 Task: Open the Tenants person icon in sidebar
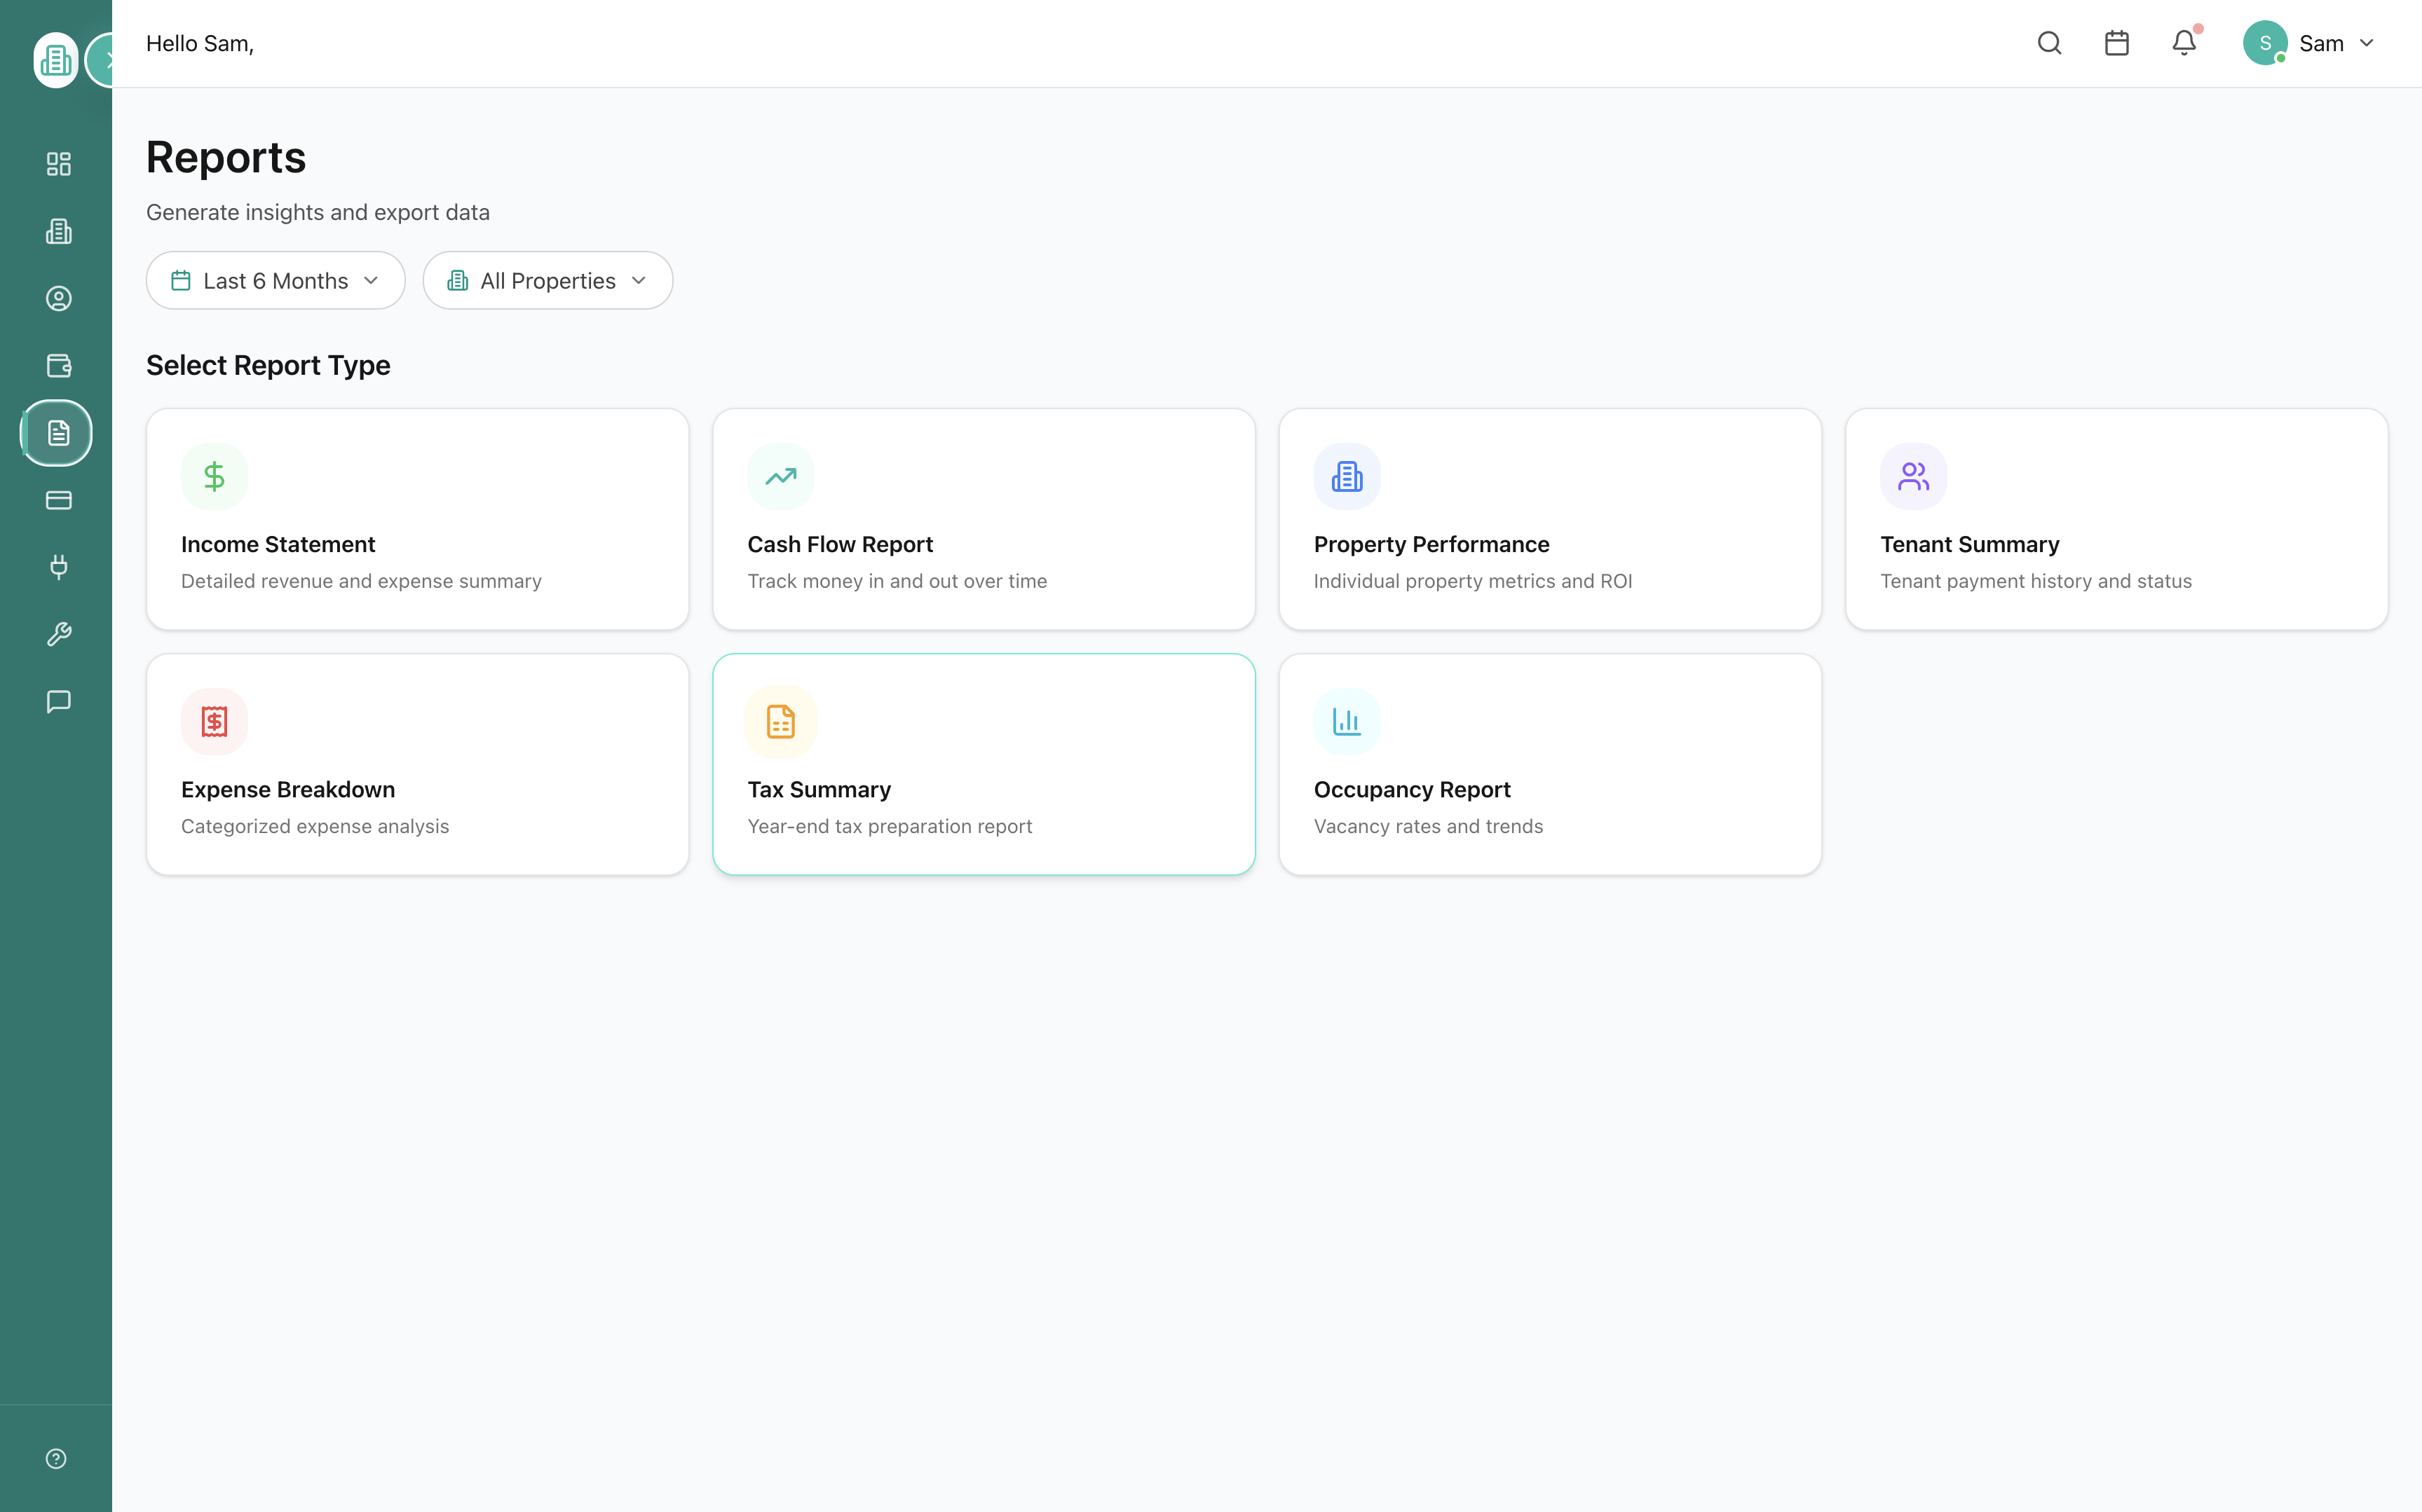point(57,298)
